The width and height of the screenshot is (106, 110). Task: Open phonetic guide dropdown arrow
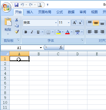coord(82,32)
